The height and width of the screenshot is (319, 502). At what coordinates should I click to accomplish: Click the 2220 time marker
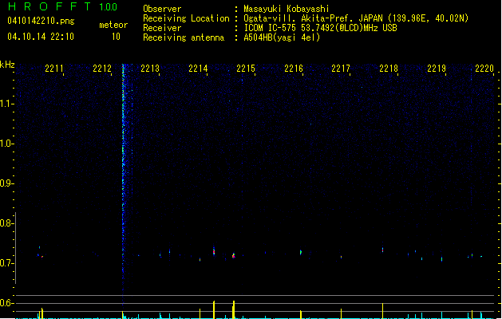484,69
